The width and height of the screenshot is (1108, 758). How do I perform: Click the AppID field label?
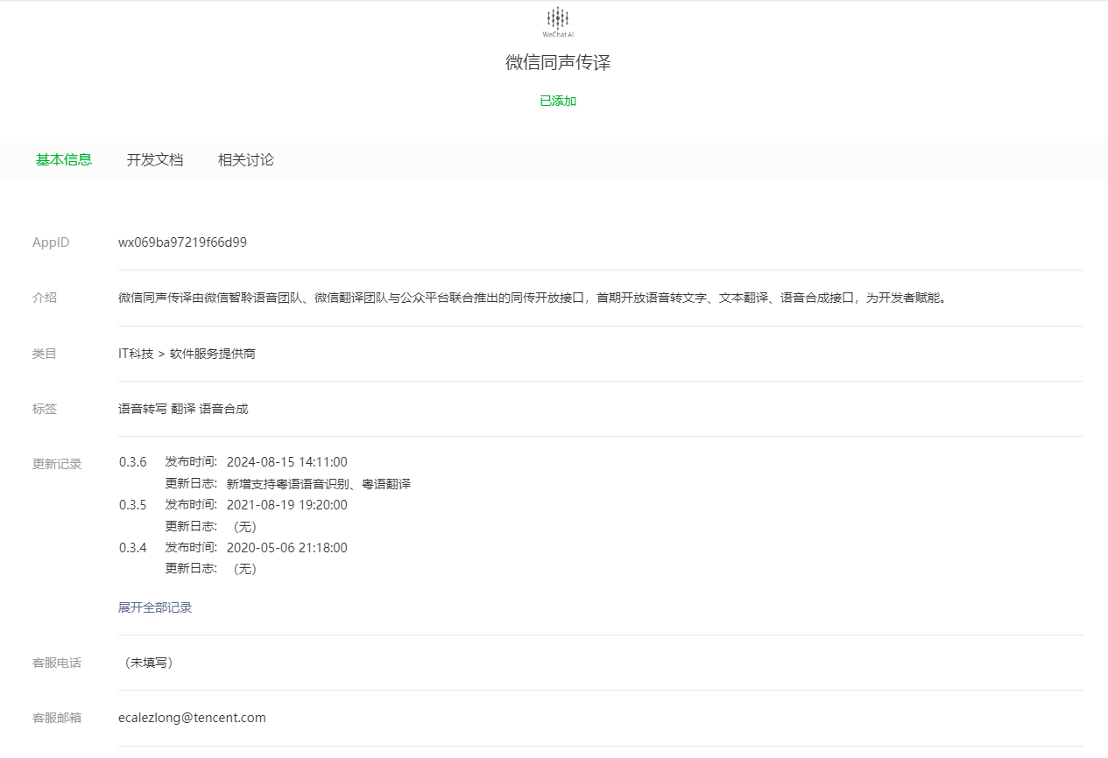[51, 242]
